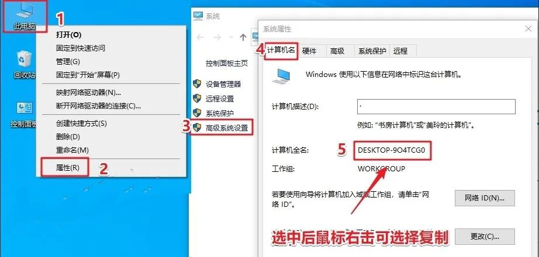This screenshot has height=257, width=539.
Task: Click the 网络 ID(N)... button
Action: coord(485,198)
